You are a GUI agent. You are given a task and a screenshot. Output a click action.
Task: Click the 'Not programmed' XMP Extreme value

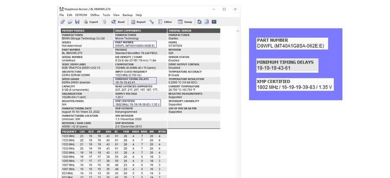coord(126,112)
